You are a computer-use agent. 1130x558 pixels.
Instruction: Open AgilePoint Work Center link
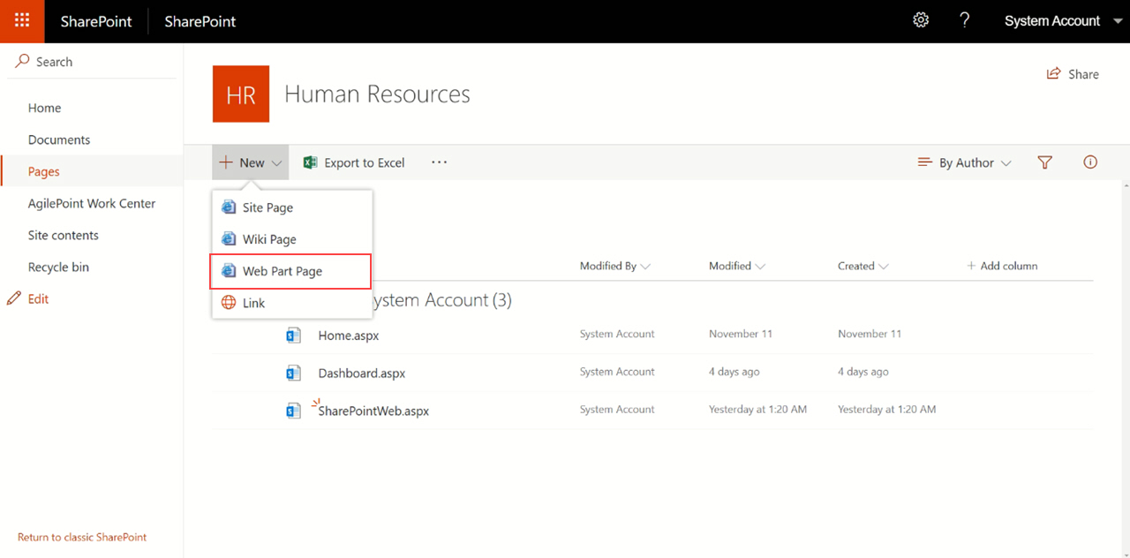92,203
